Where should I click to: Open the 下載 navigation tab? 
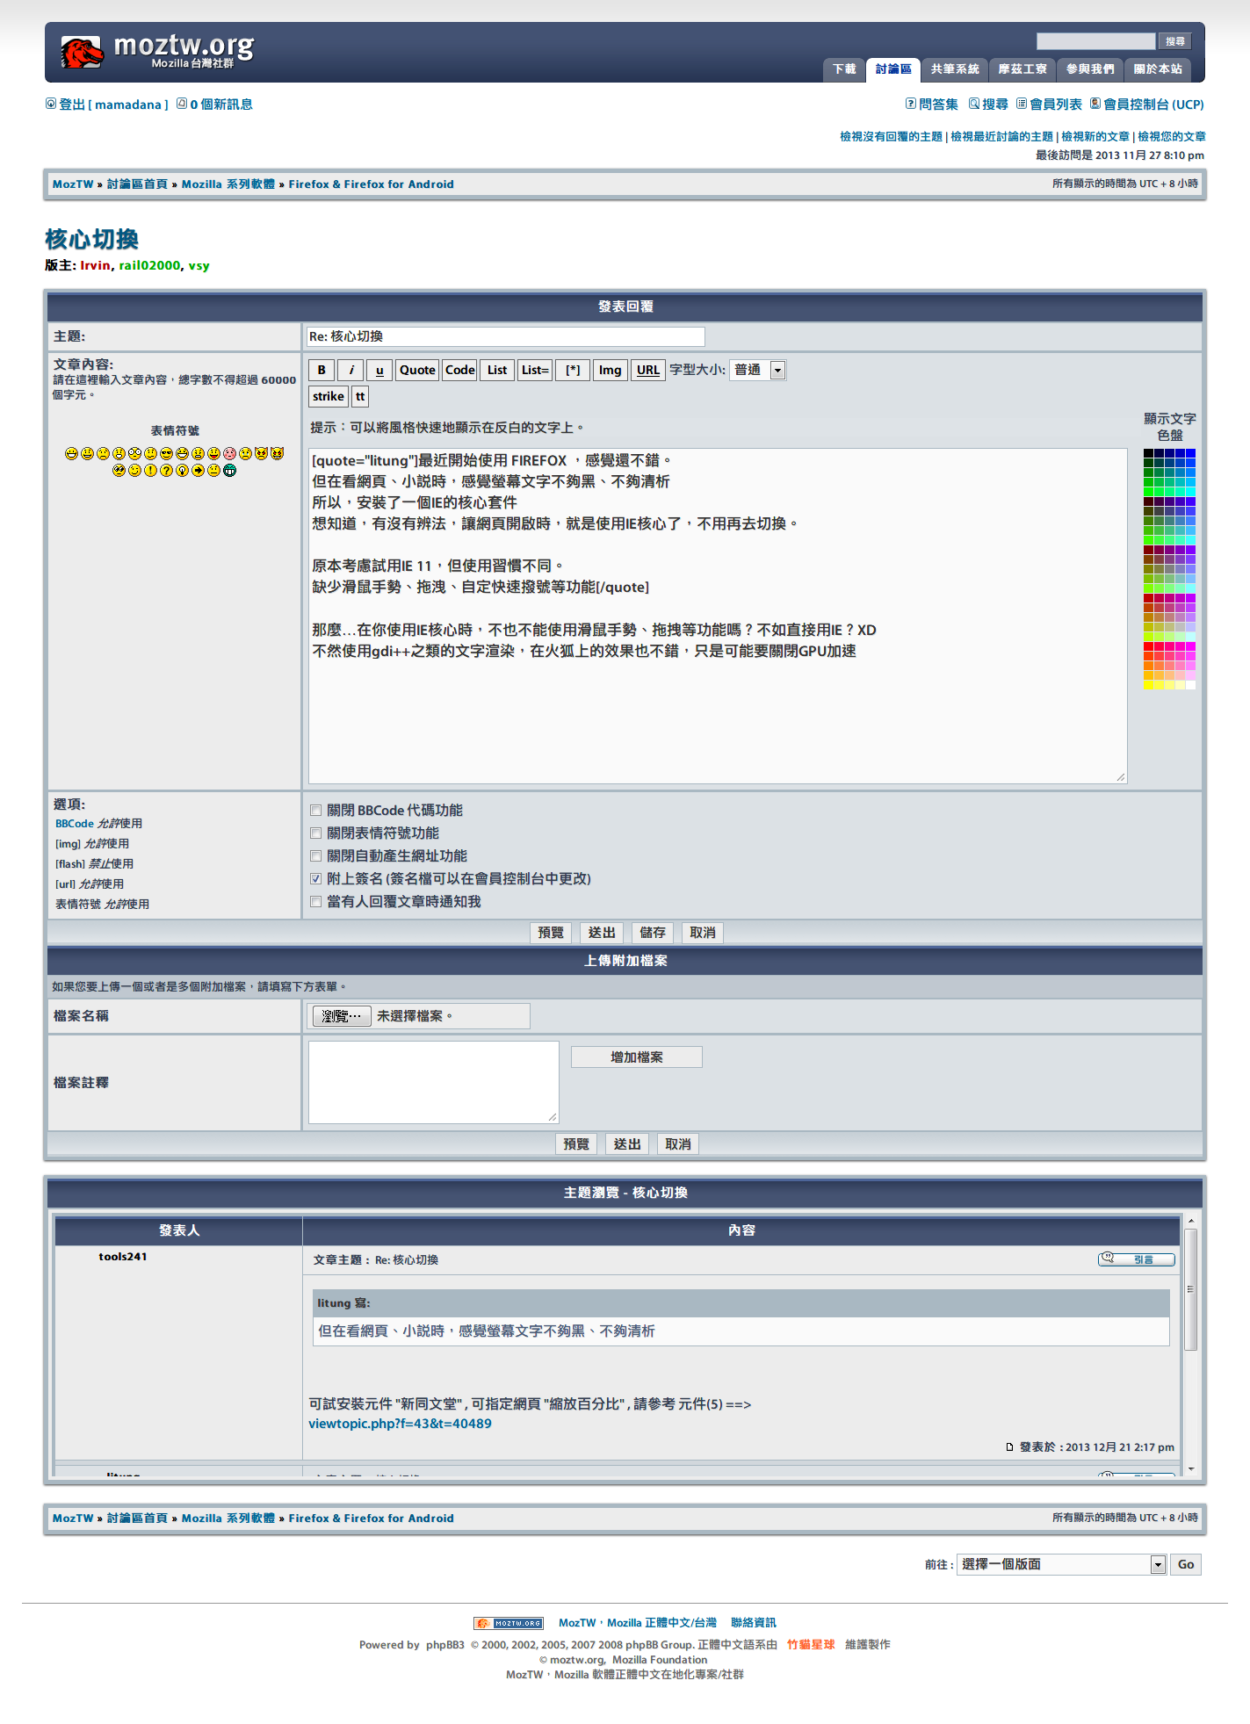click(x=844, y=69)
